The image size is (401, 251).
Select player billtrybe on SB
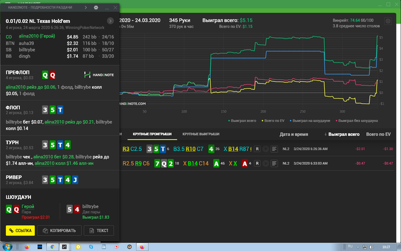pos(27,50)
